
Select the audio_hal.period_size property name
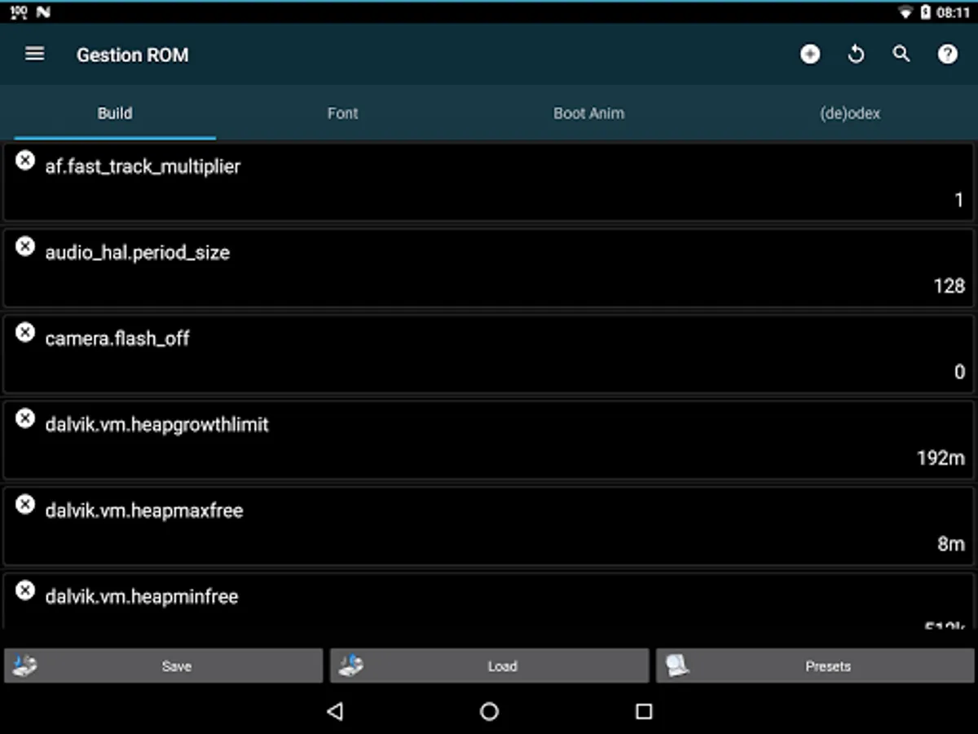tap(138, 253)
